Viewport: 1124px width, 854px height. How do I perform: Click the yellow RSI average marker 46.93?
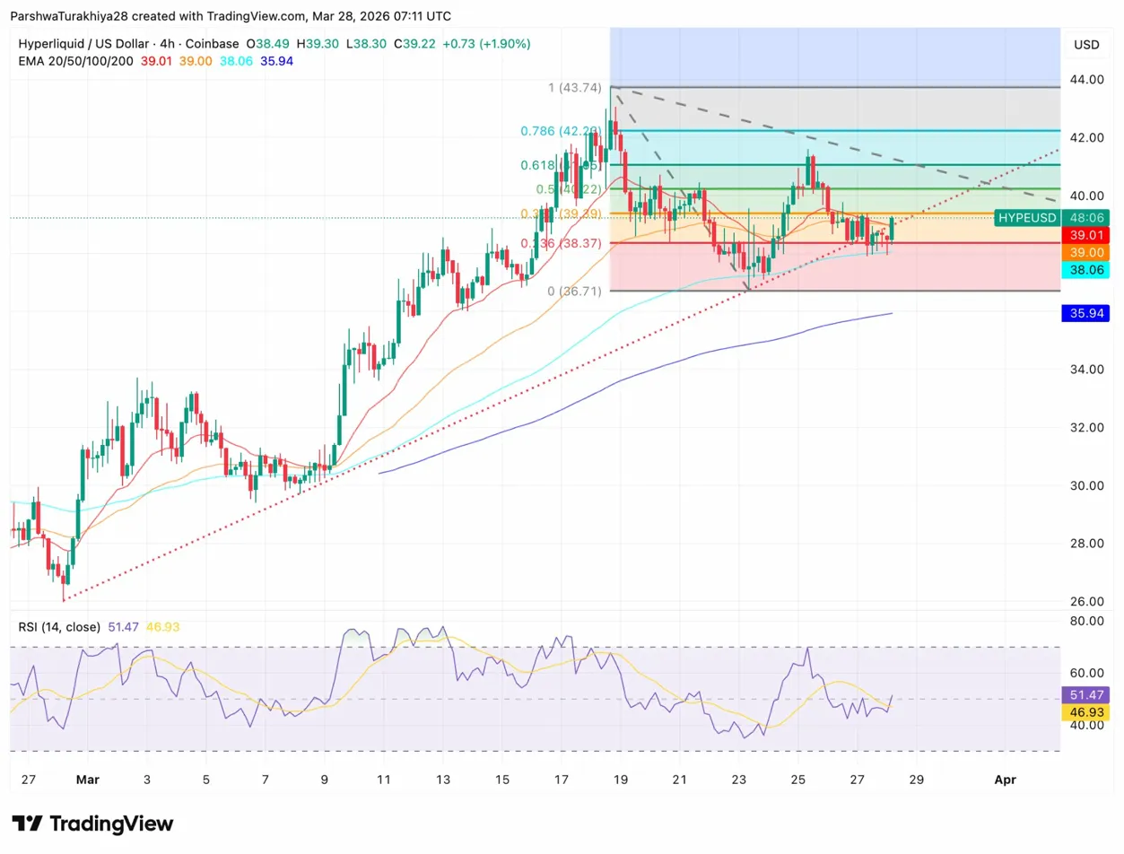(x=1086, y=712)
